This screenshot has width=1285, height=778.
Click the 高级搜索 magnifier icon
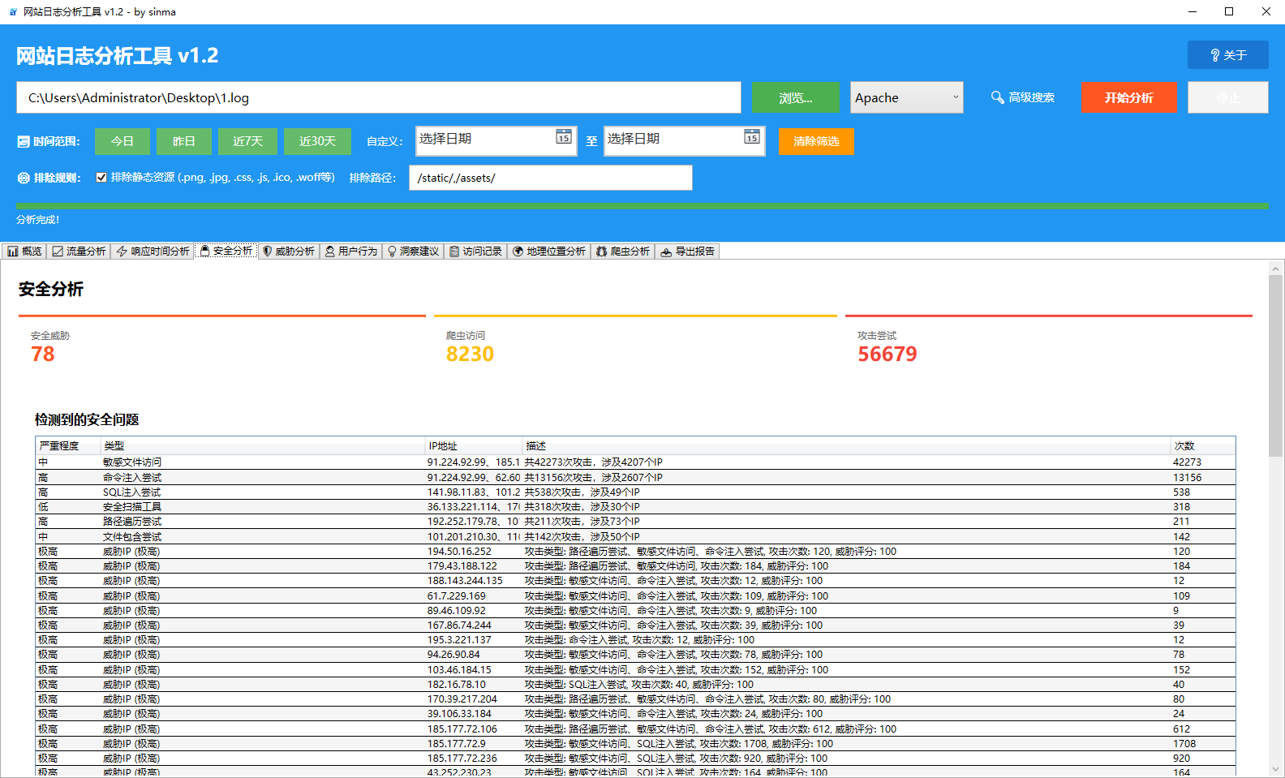[997, 97]
